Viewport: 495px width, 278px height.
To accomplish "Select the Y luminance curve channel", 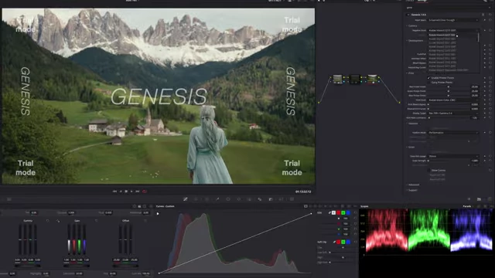I will [x=333, y=213].
